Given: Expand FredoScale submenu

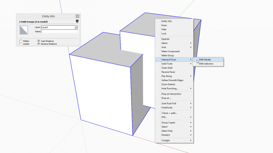Looking at the screenshot, I should click(x=174, y=108).
